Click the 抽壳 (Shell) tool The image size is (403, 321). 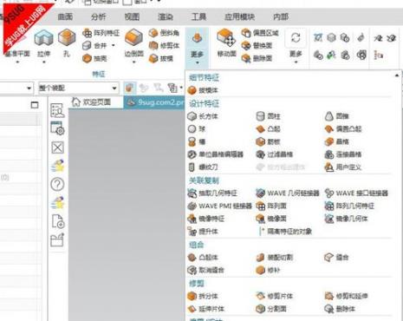pos(94,58)
